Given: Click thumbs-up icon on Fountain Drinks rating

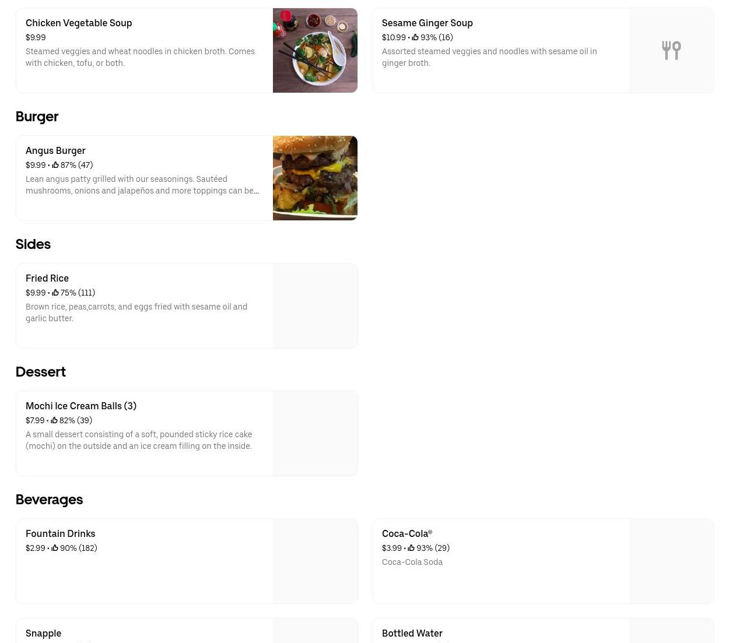Looking at the screenshot, I should (x=55, y=548).
